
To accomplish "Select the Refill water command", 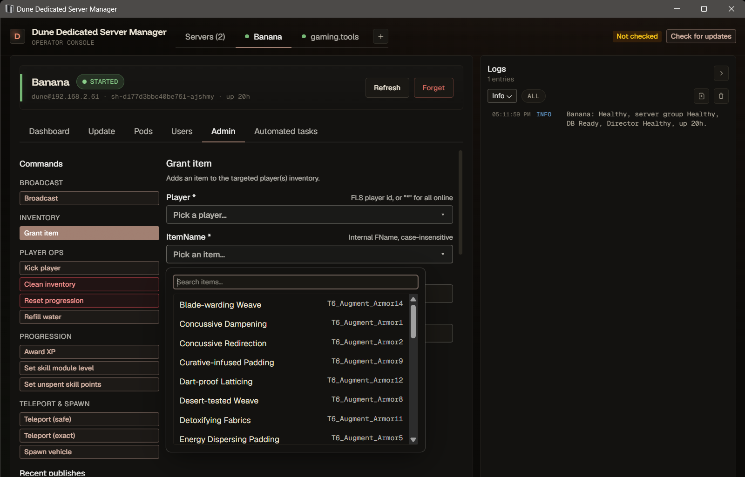I will click(89, 317).
